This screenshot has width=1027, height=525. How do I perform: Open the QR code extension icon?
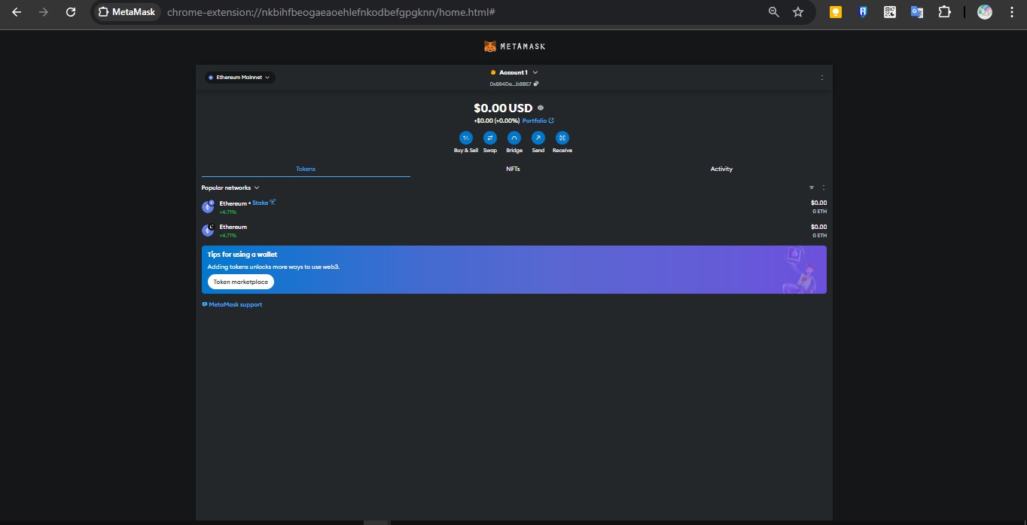(x=890, y=12)
